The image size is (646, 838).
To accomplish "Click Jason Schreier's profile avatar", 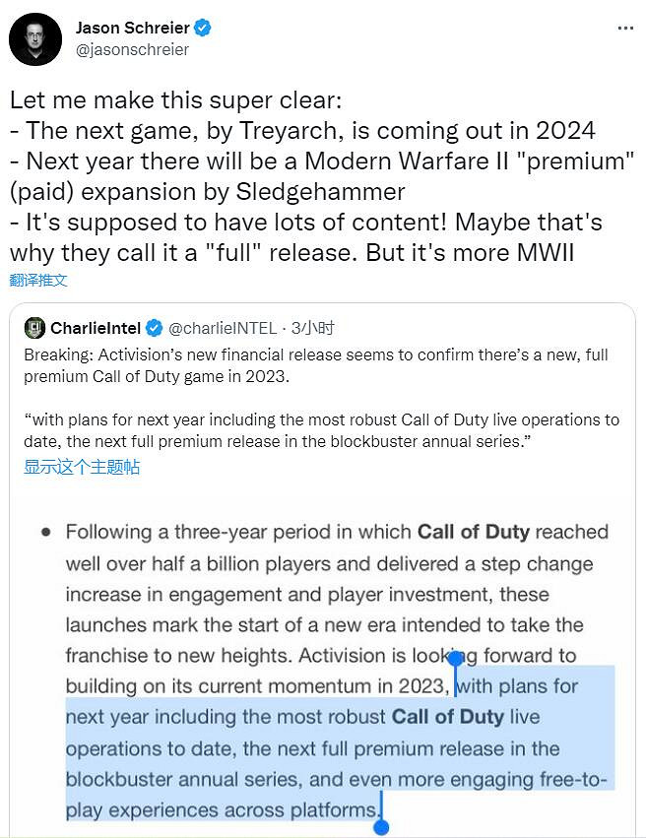I will click(35, 36).
